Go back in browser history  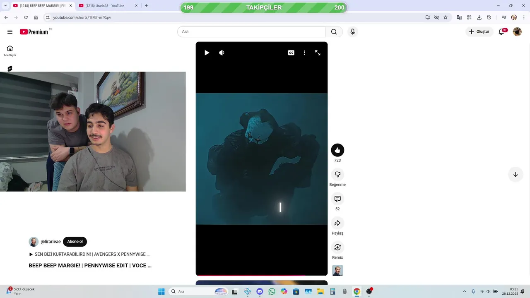coord(6,17)
